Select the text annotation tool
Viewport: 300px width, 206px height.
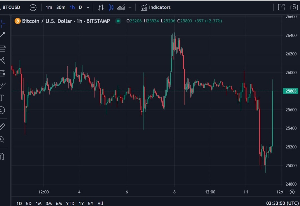point(2,98)
